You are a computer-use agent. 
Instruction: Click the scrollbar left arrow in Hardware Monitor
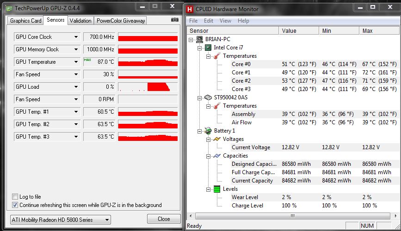[191, 216]
